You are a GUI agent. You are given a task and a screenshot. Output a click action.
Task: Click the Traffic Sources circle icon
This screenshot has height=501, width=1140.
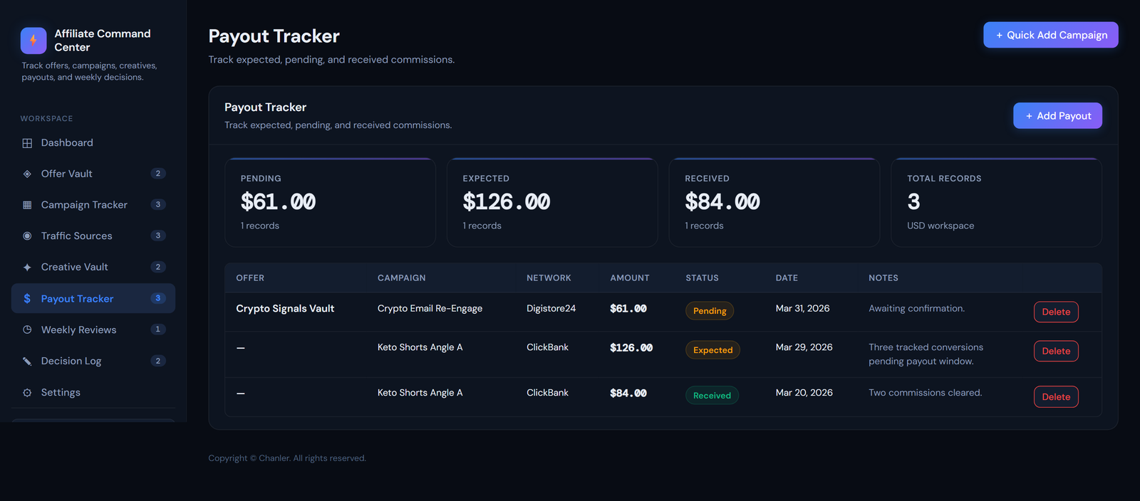(x=27, y=236)
